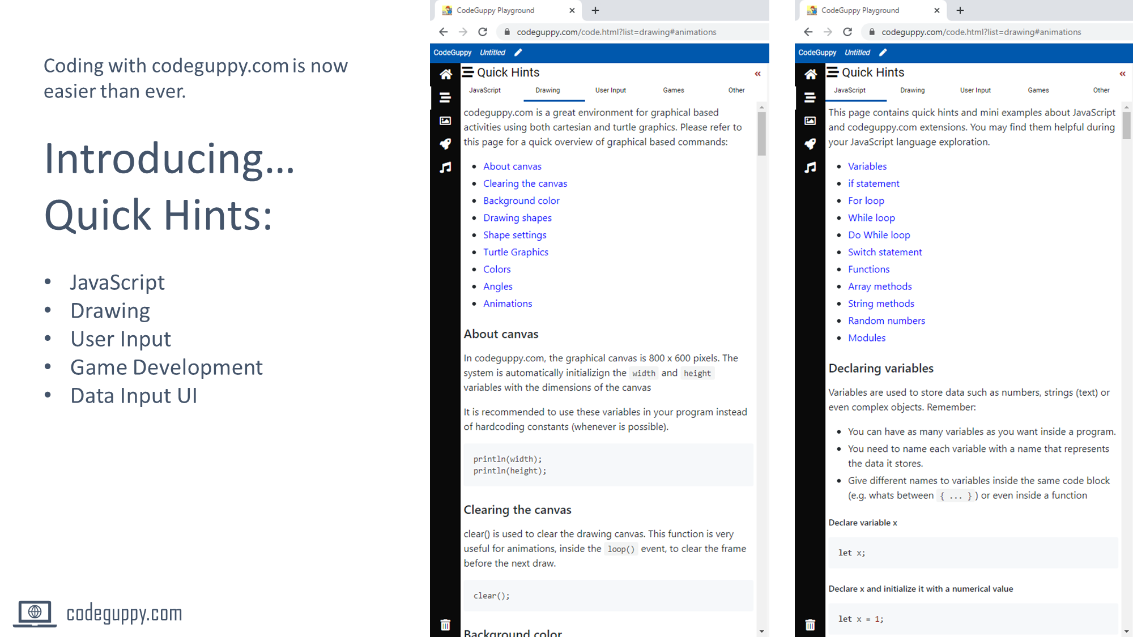Reload the right browser page
The height and width of the screenshot is (637, 1133).
[847, 32]
